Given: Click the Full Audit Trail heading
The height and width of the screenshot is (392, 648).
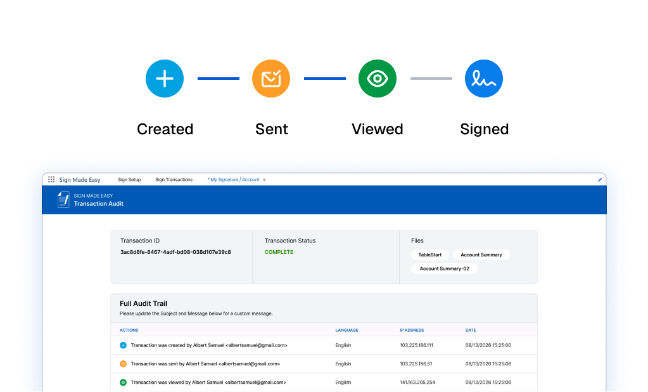Looking at the screenshot, I should point(143,303).
